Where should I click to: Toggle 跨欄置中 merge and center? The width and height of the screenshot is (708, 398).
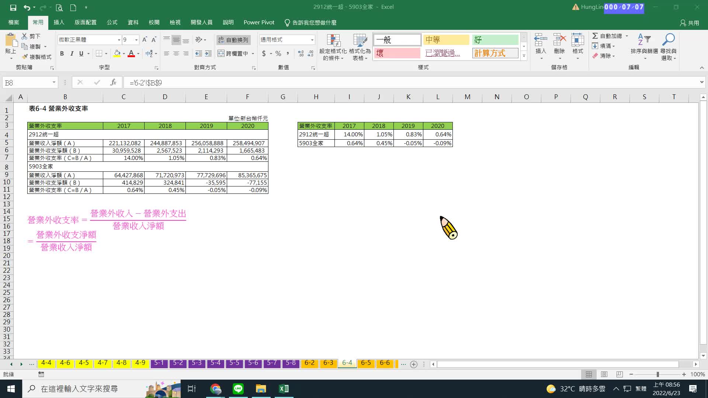click(x=233, y=53)
